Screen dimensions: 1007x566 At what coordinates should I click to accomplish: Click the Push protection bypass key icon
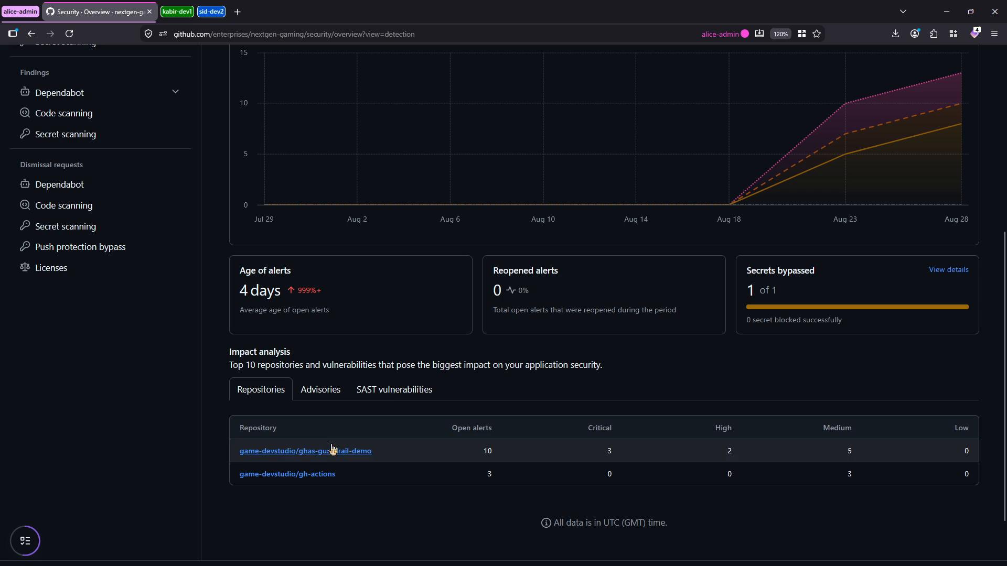25,246
